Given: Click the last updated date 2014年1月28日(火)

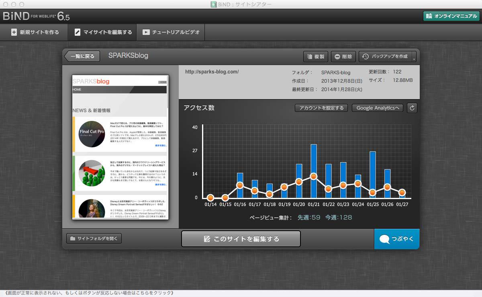Looking at the screenshot, I should click(342, 90).
